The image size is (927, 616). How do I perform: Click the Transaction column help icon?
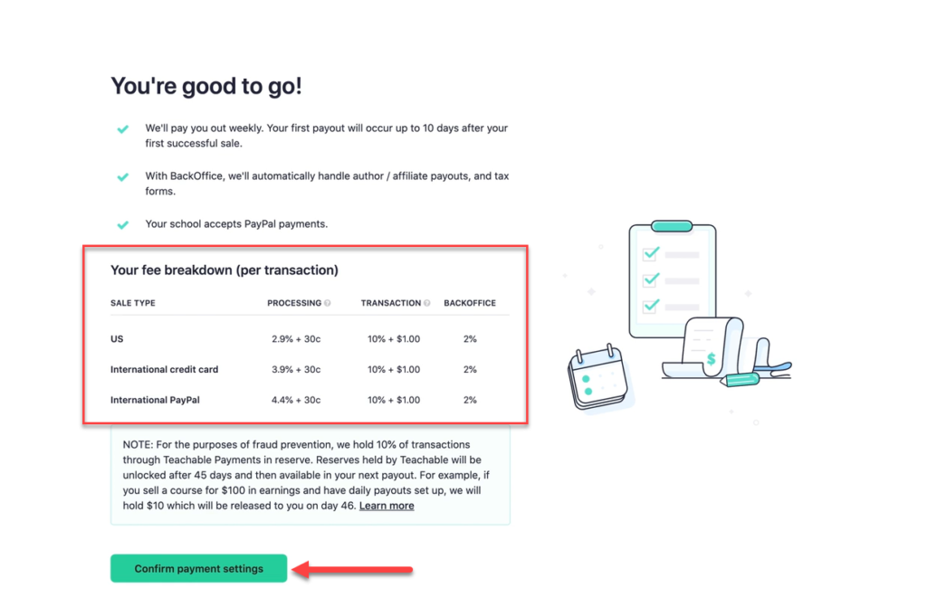tap(426, 303)
